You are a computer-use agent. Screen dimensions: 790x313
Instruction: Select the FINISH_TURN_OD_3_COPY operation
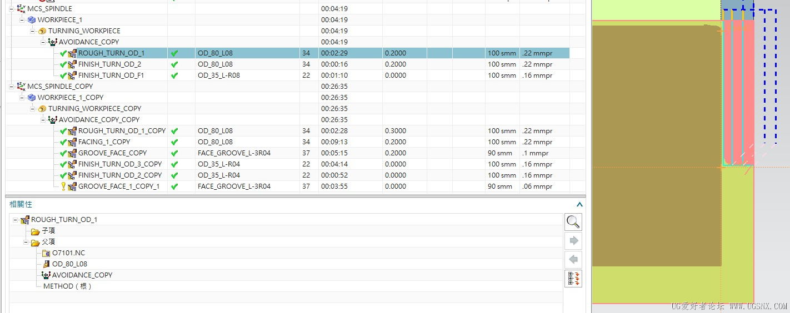pos(120,164)
